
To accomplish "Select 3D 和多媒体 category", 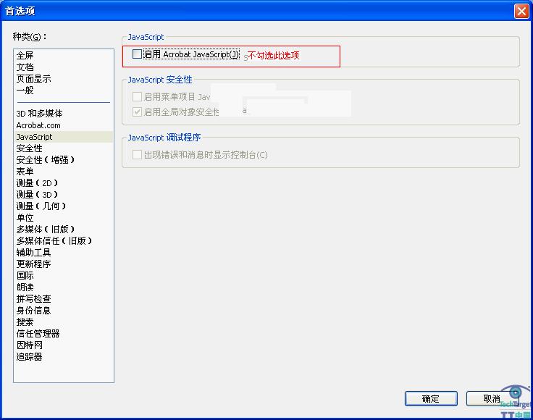I will coord(40,114).
